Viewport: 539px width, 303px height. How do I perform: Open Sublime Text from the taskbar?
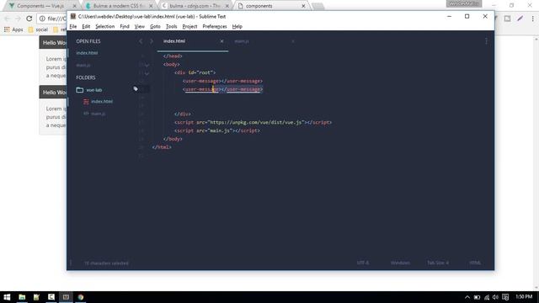(x=66, y=297)
